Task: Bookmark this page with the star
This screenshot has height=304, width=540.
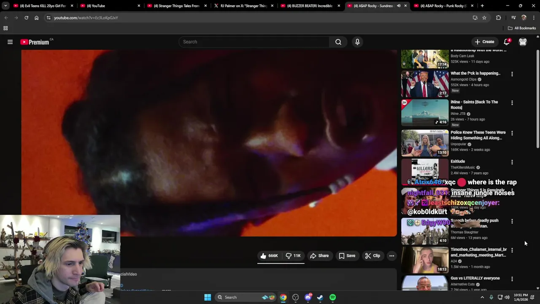Action: point(484,18)
